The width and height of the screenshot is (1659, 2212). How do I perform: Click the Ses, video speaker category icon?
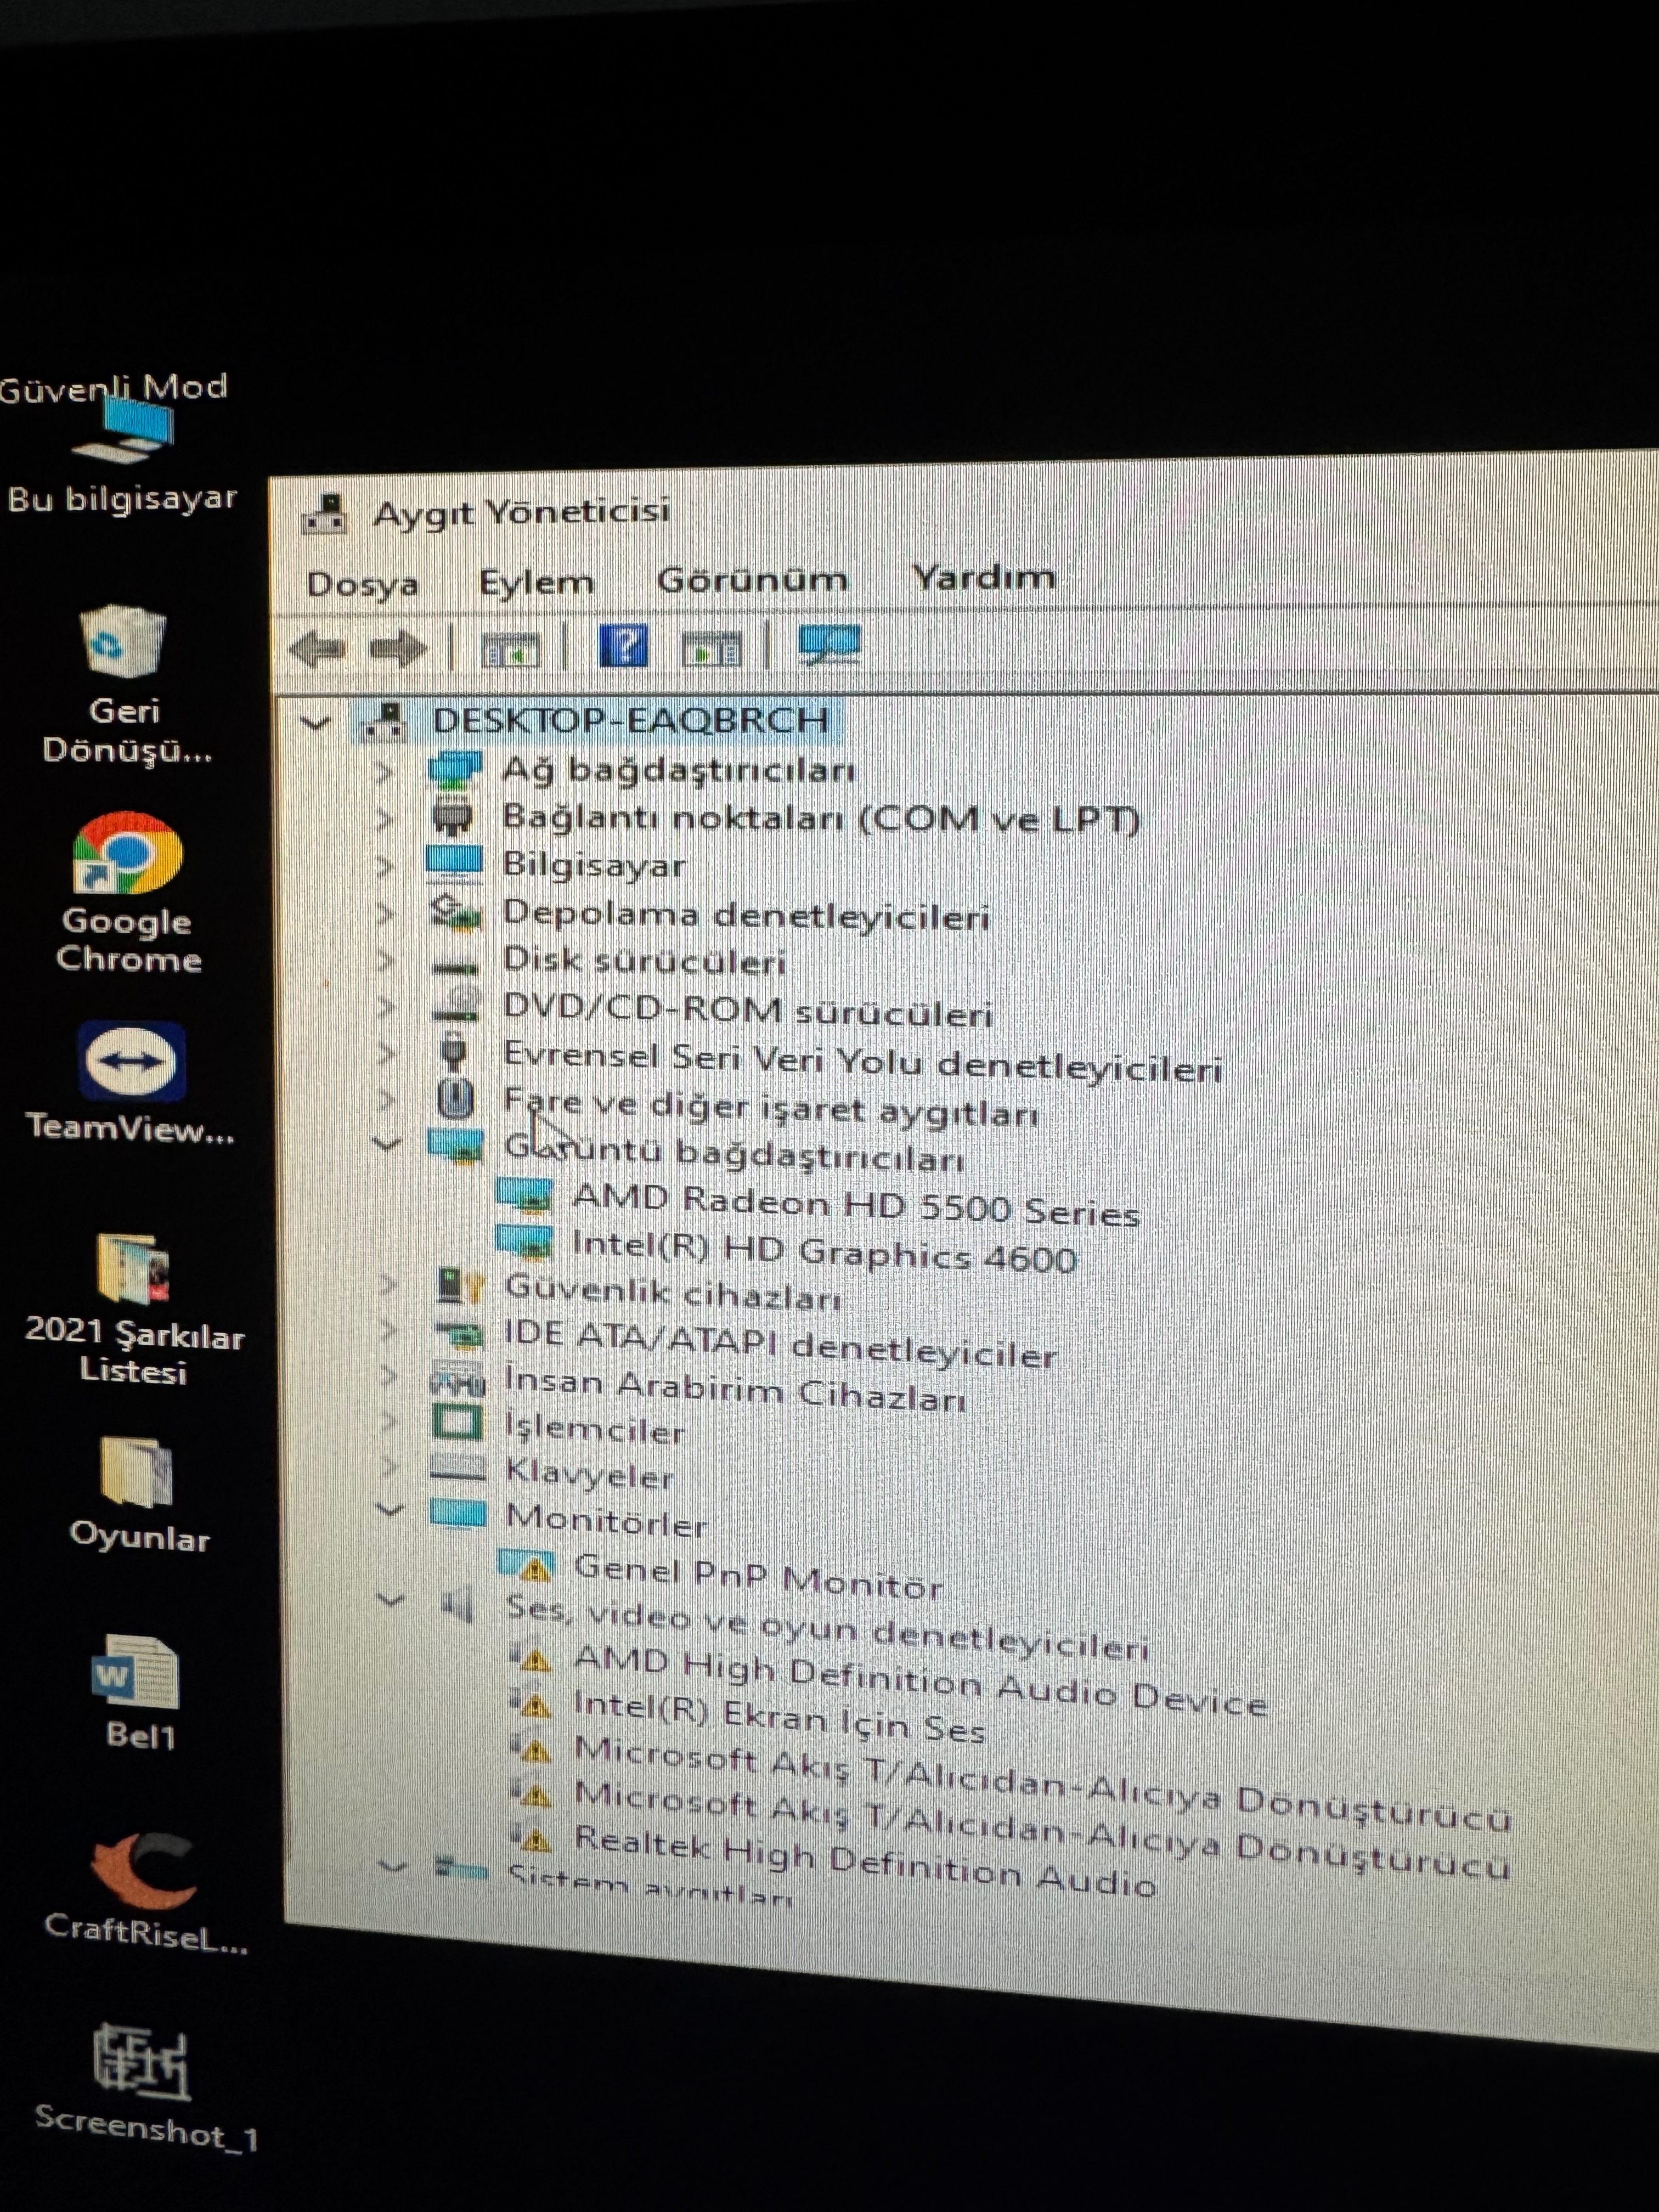[458, 1605]
